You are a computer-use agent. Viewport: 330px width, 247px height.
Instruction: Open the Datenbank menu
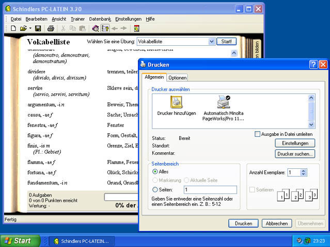click(100, 19)
